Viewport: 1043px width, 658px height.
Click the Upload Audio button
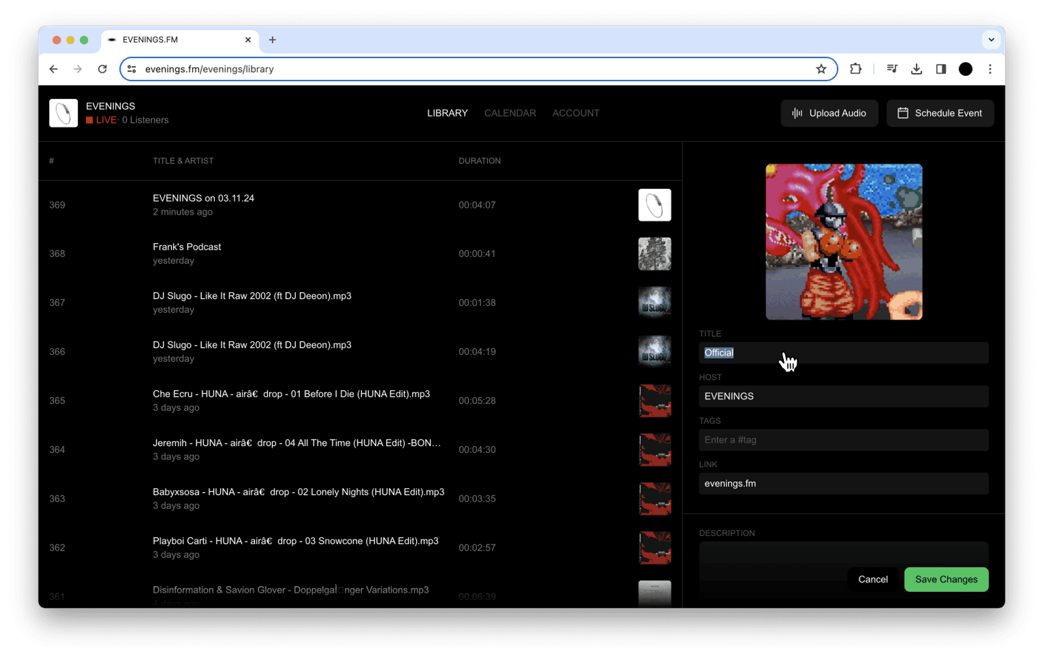pyautogui.click(x=829, y=113)
